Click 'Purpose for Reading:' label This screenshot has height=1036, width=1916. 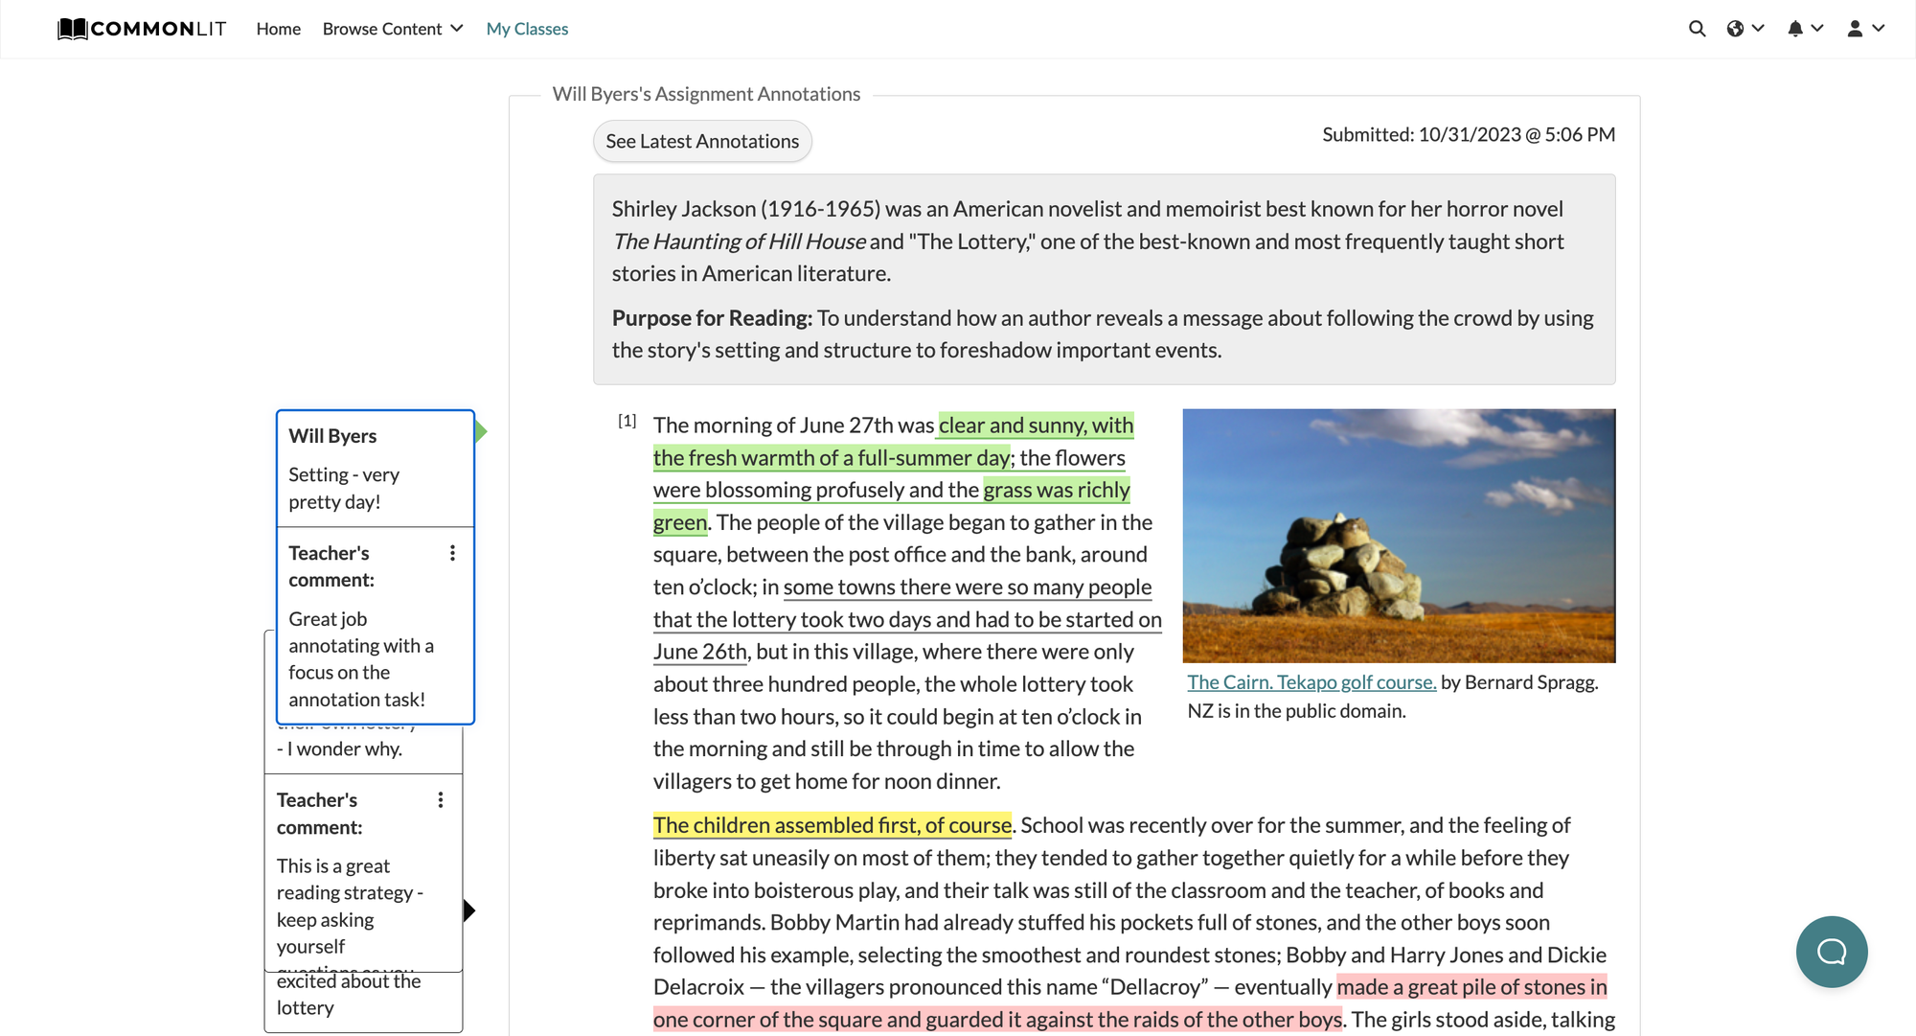(x=712, y=318)
